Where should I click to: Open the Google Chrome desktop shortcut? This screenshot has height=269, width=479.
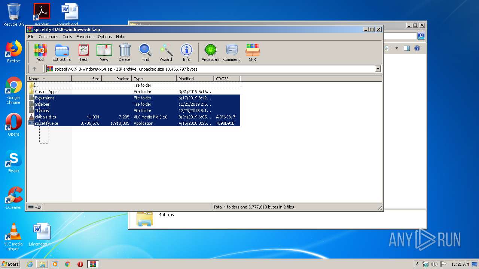pyautogui.click(x=13, y=91)
